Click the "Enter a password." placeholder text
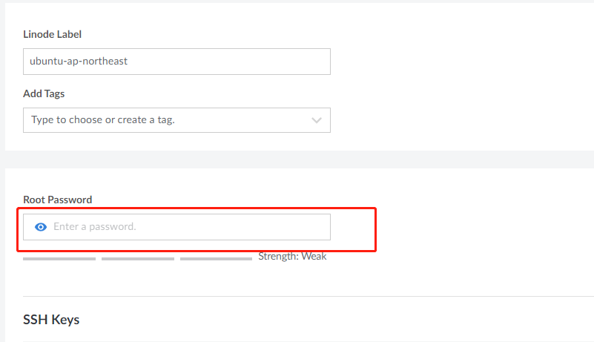The image size is (594, 342). [95, 227]
